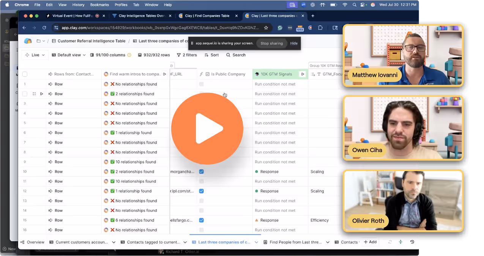Click the Wi-Fi status icon

click(x=345, y=5)
